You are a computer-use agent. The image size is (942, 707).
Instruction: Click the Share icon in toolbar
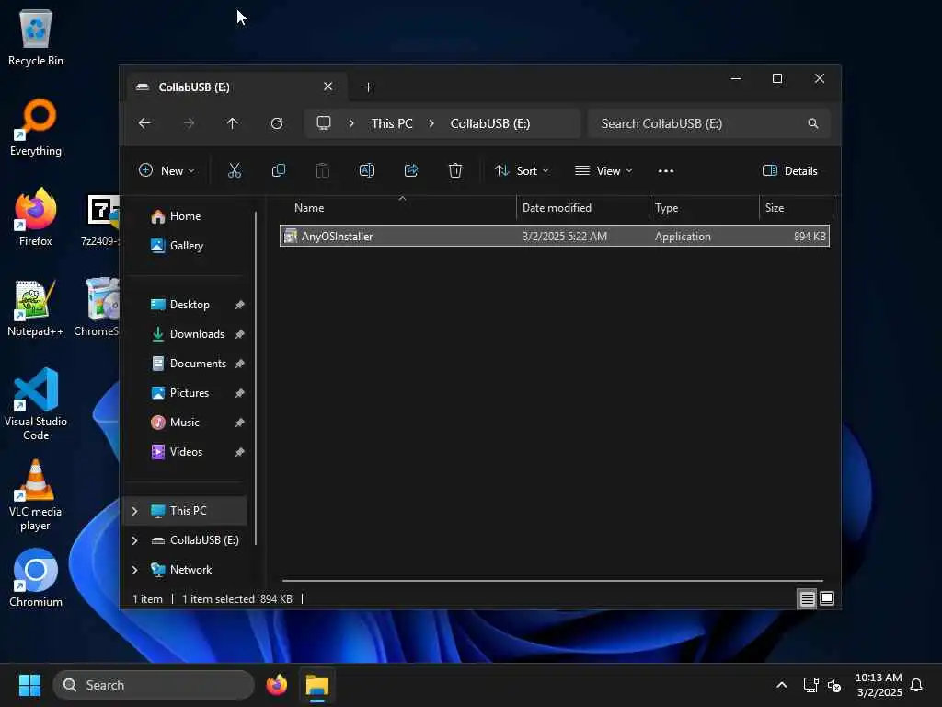[411, 170]
